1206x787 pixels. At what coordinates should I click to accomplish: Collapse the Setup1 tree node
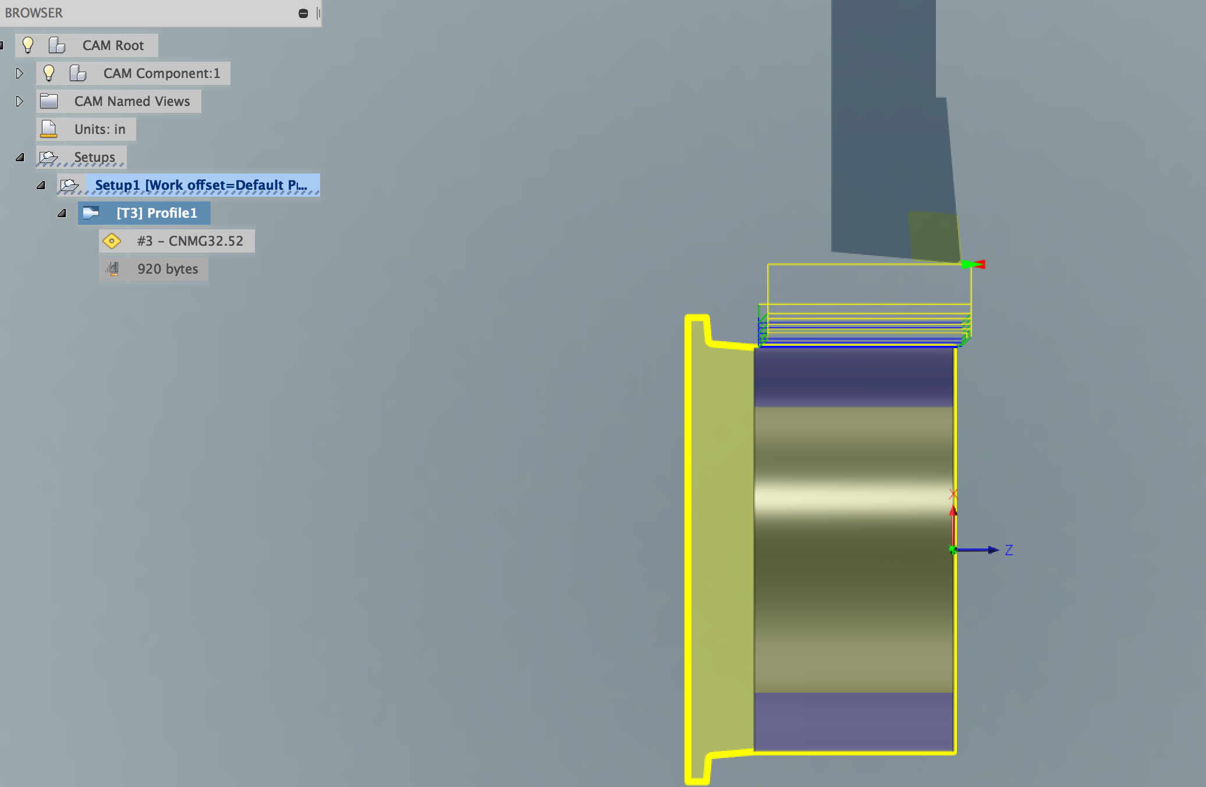tap(41, 185)
